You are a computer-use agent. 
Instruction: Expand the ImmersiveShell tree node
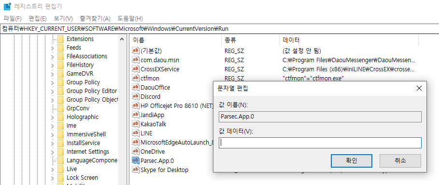(52, 134)
